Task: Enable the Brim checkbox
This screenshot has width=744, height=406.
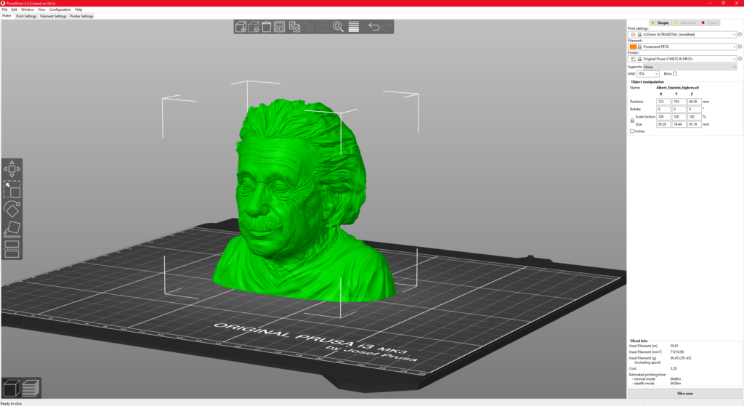Action: 675,73
